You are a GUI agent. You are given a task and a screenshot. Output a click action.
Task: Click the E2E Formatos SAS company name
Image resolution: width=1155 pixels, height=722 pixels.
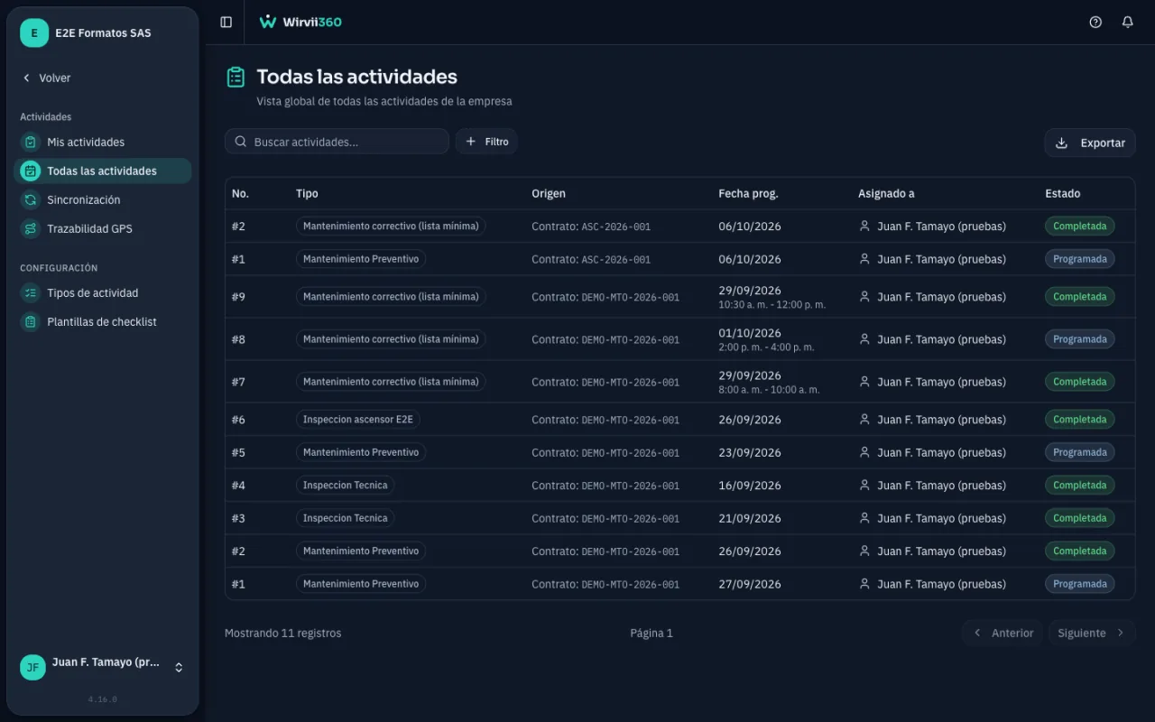pyautogui.click(x=103, y=33)
